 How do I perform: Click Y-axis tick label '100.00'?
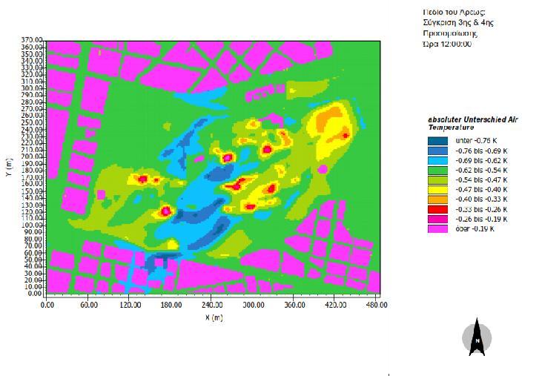point(33,225)
